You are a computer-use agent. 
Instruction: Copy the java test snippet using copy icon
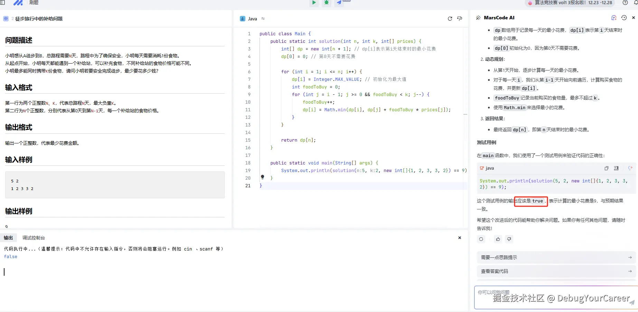pyautogui.click(x=606, y=168)
